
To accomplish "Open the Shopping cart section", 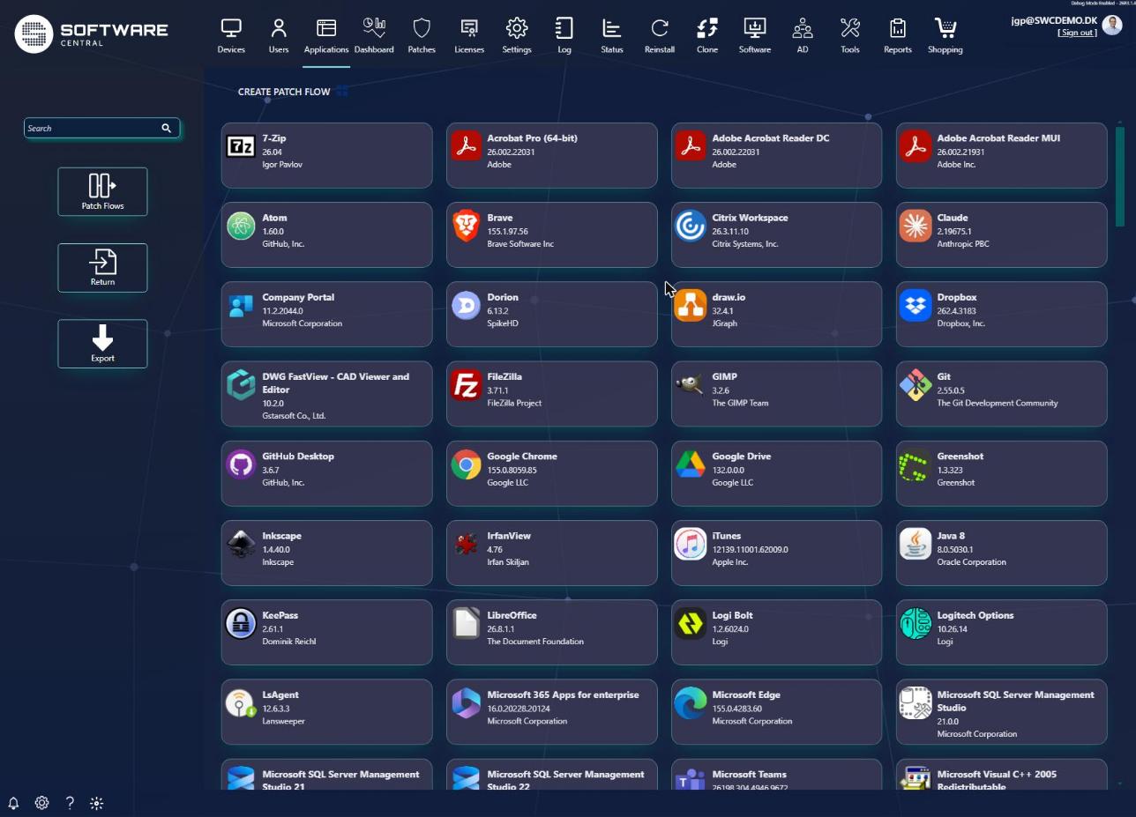I will [x=945, y=36].
